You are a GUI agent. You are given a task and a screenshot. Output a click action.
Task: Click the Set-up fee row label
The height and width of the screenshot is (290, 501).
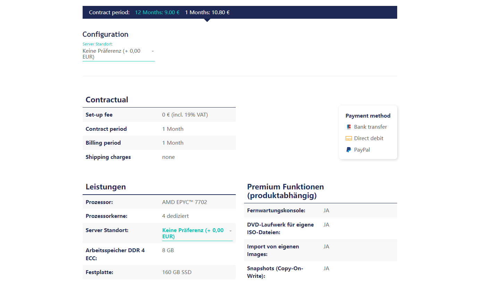[99, 115]
